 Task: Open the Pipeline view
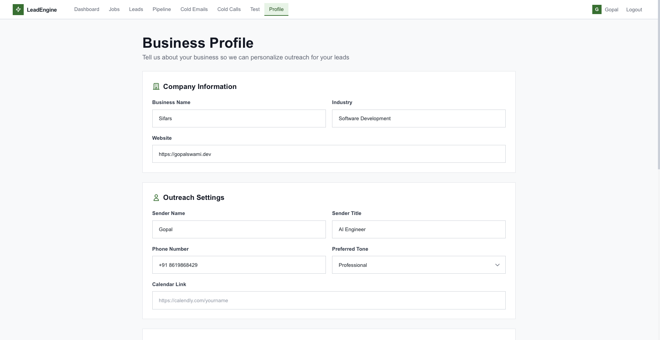coord(161,9)
